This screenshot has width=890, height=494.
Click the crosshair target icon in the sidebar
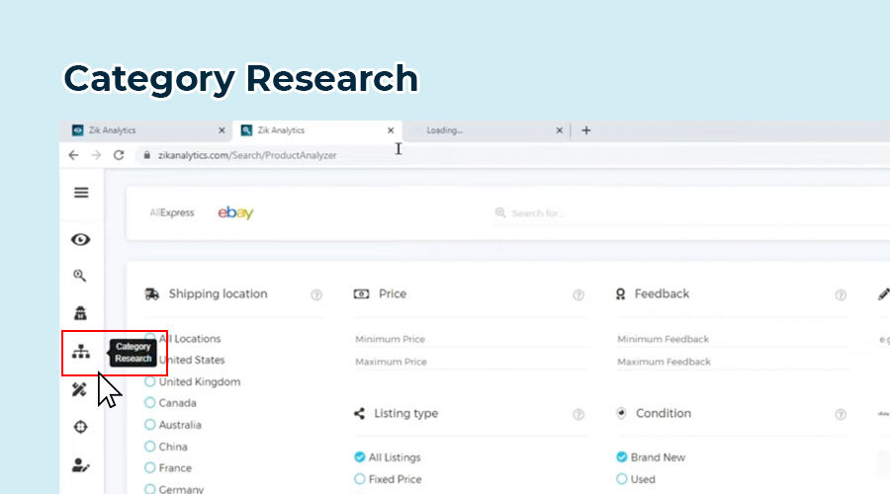[x=81, y=427]
